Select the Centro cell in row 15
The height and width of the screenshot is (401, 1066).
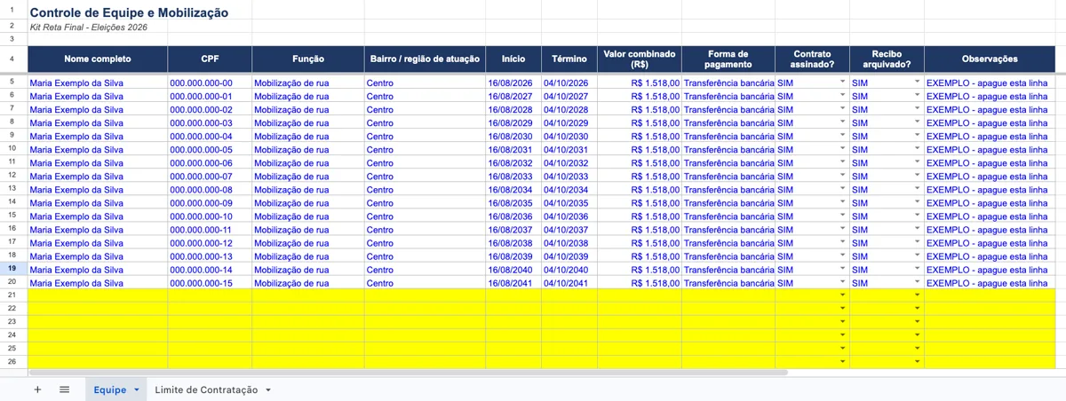tap(425, 216)
